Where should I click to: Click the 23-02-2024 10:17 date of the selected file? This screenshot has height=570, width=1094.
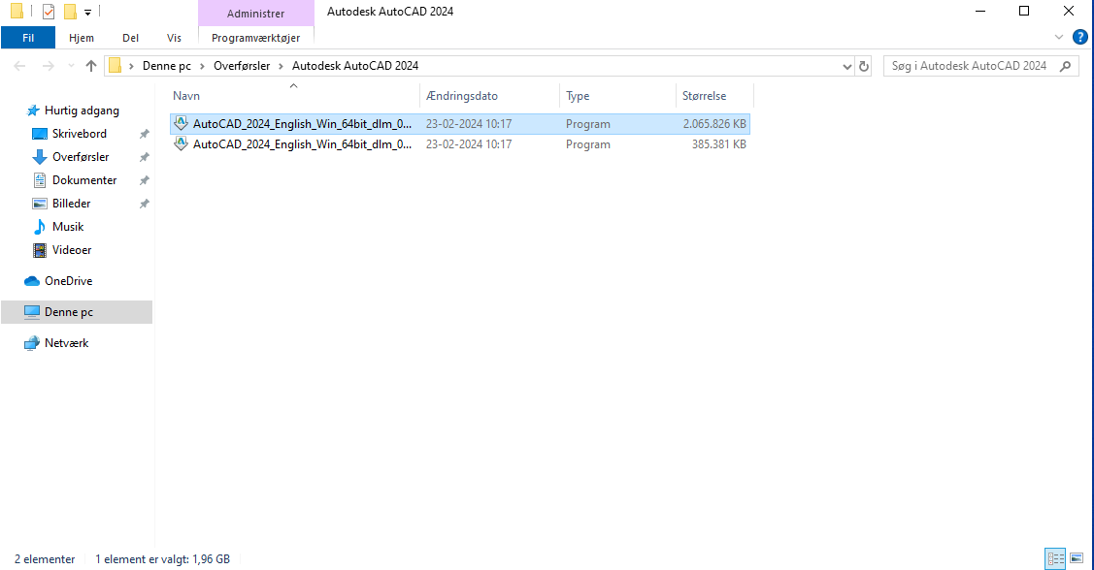point(469,124)
